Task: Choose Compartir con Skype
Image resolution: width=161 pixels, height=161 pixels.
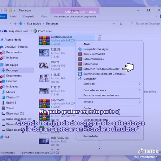Action: [96, 49]
